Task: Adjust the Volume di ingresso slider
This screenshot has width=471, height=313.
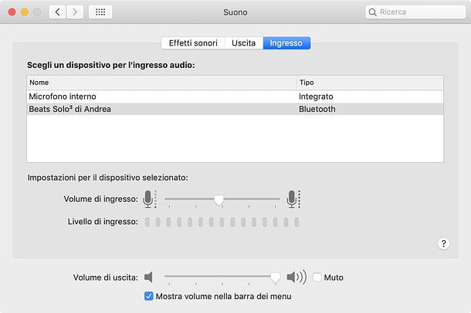Action: click(x=219, y=199)
